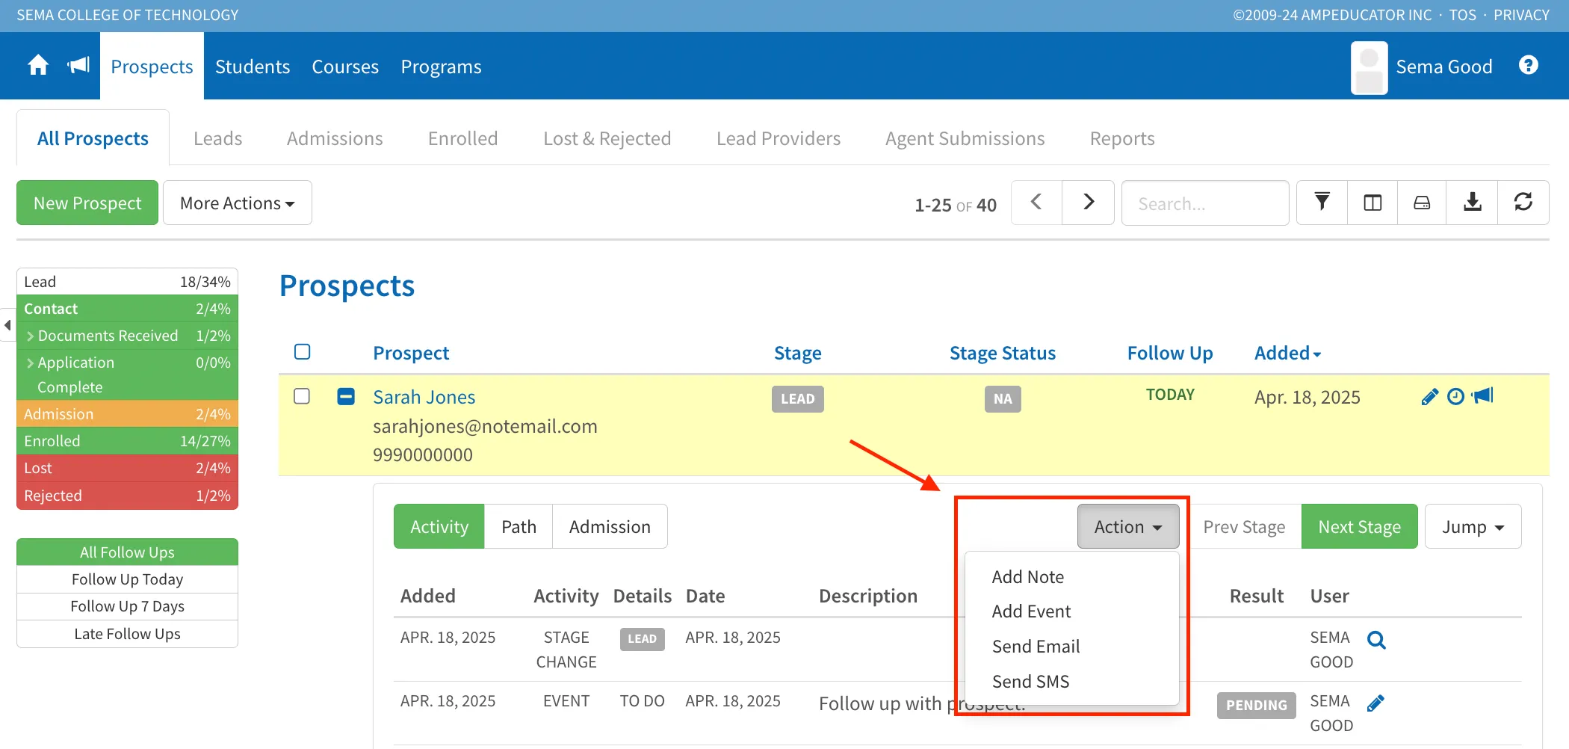Viewport: 1569px width, 749px height.
Task: Switch to the Leads tab
Action: 217,138
